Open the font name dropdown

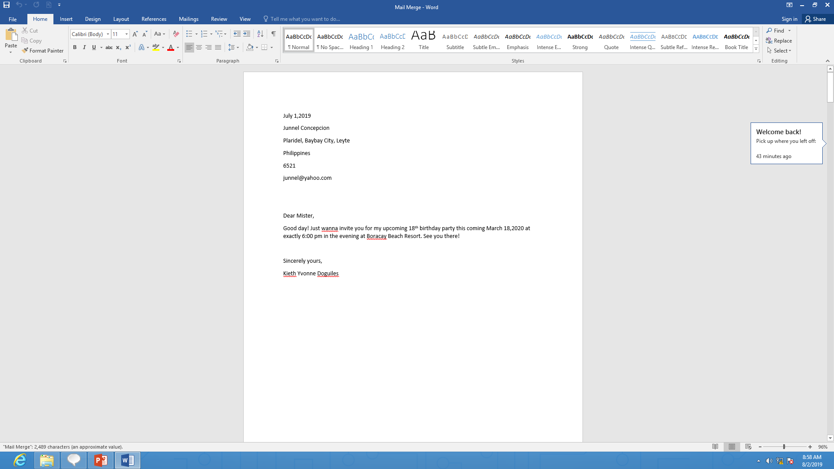coord(108,34)
